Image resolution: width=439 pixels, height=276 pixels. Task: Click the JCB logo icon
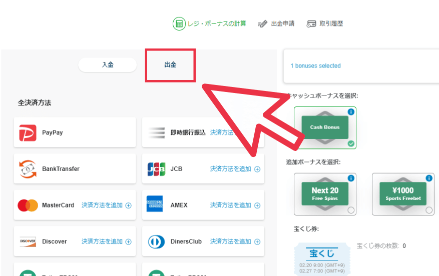156,169
